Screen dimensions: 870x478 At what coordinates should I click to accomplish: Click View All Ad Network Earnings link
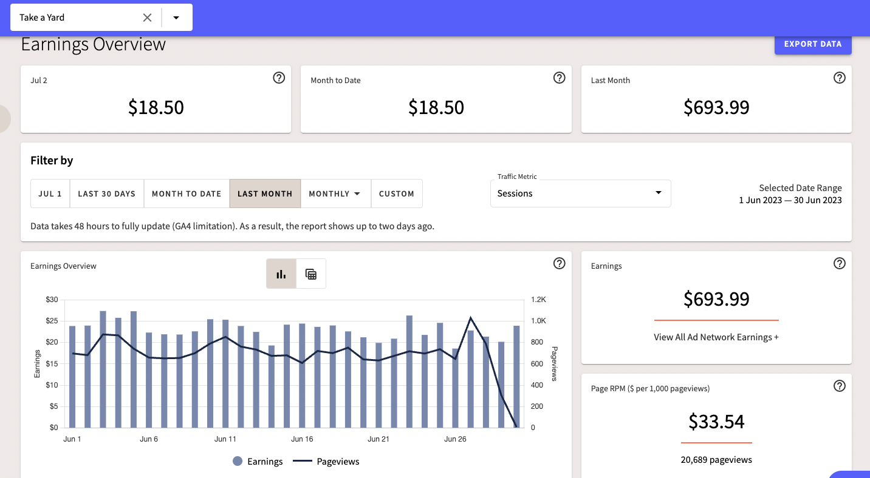click(x=716, y=337)
